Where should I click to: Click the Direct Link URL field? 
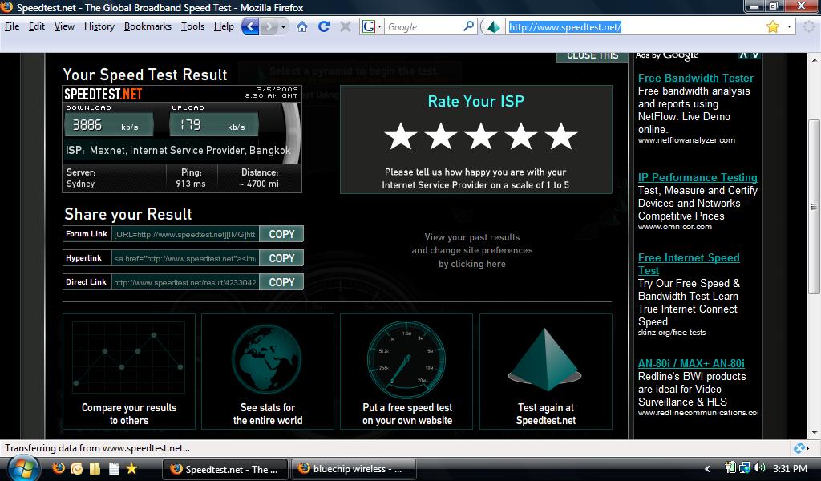tap(185, 282)
